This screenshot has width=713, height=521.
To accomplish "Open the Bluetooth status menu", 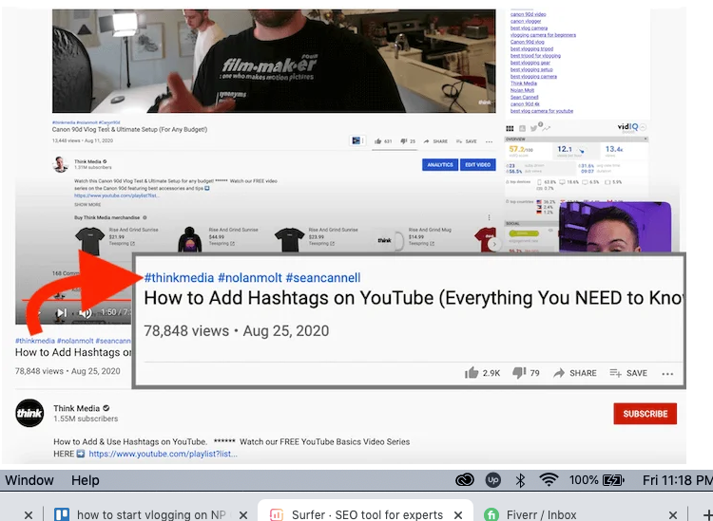I will click(x=520, y=479).
